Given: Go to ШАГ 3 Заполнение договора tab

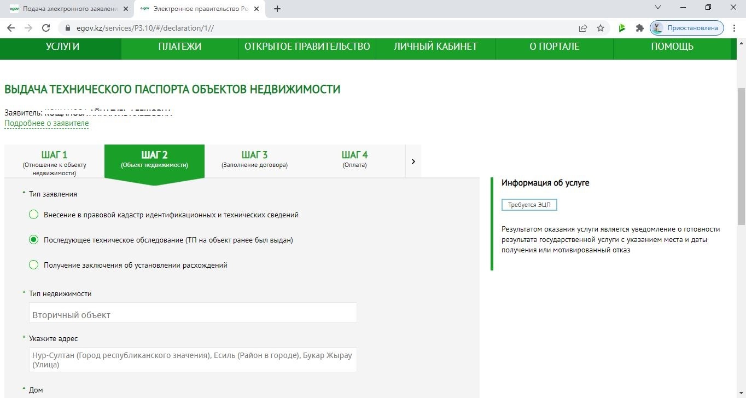Looking at the screenshot, I should pos(254,161).
